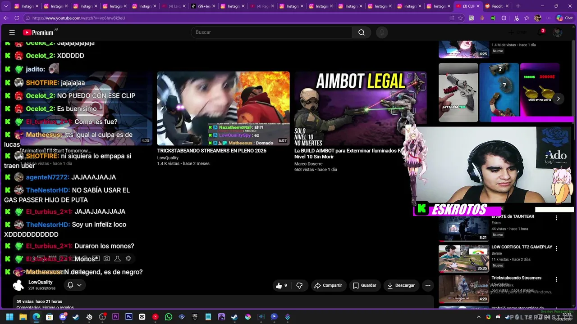Open Epic Games Launcher from taskbar
Image resolution: width=577 pixels, height=324 pixels.
click(x=195, y=317)
